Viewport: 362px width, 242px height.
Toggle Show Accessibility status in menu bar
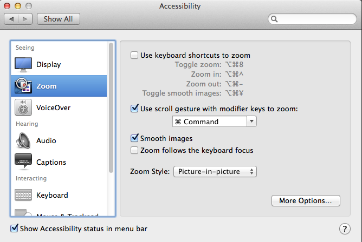coord(15,228)
